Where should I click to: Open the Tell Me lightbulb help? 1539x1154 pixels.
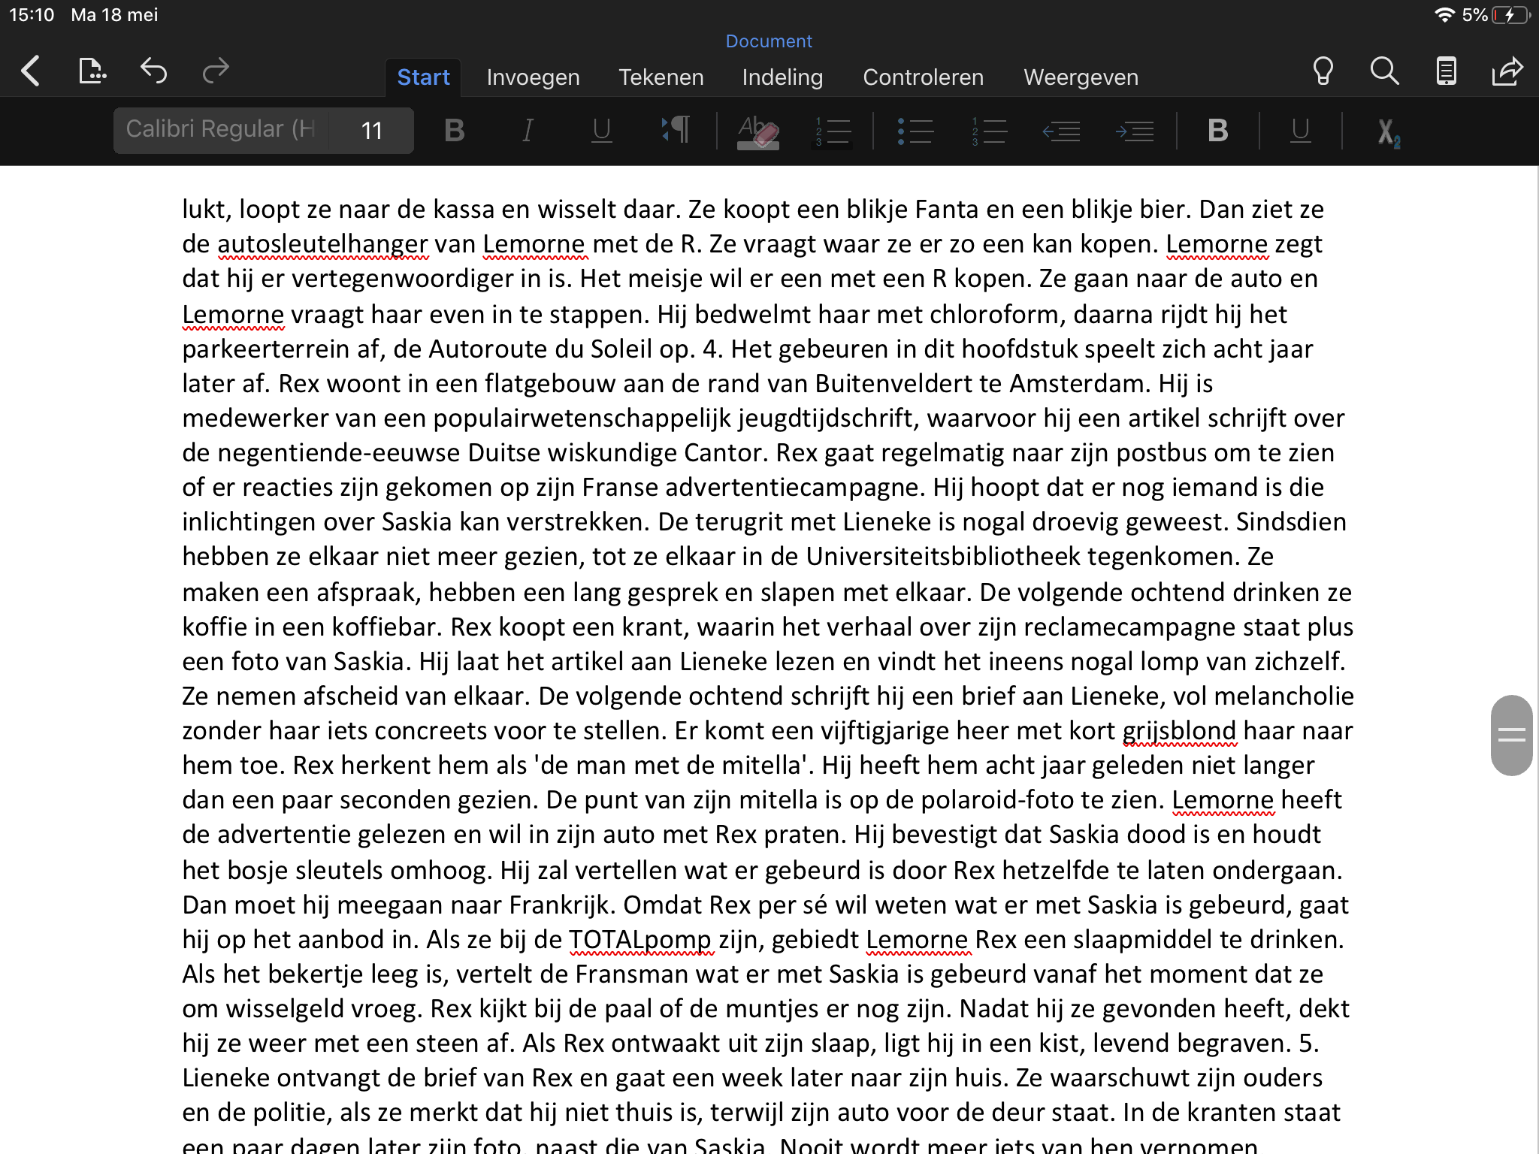pyautogui.click(x=1323, y=71)
